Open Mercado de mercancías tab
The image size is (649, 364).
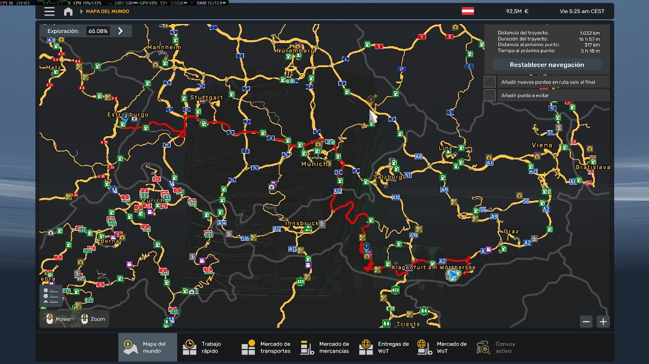click(x=324, y=347)
